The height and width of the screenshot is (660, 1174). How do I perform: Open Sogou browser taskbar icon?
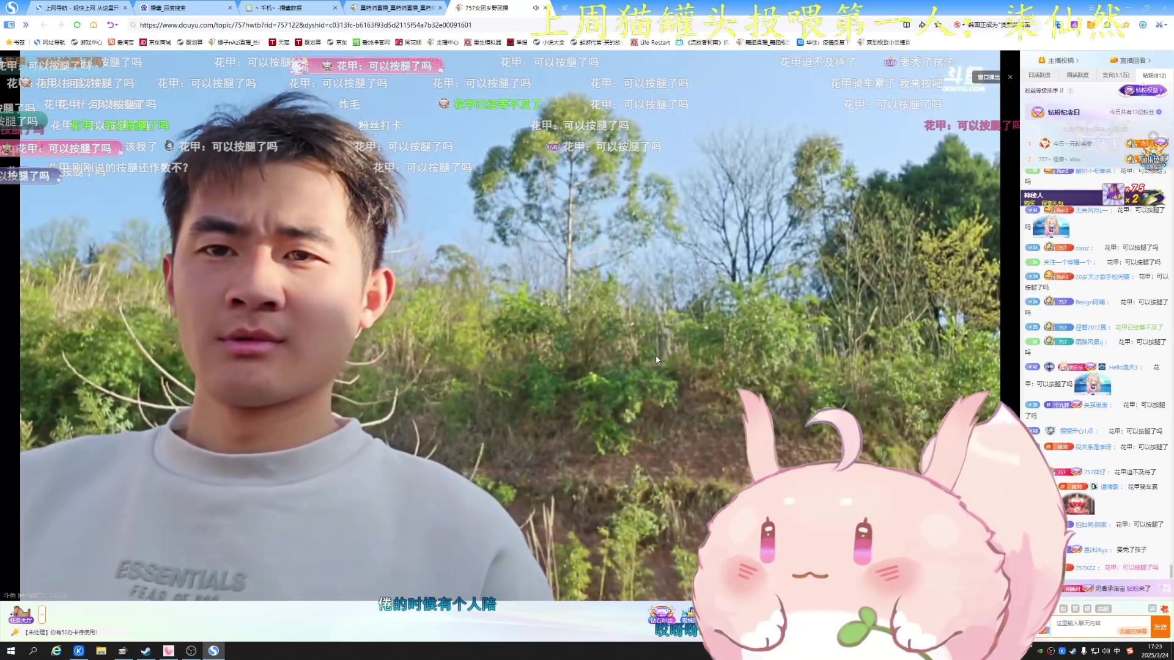pyautogui.click(x=213, y=651)
